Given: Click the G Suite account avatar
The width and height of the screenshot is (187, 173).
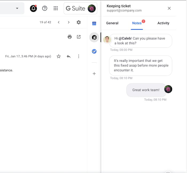Looking at the screenshot, I should pyautogui.click(x=92, y=9).
